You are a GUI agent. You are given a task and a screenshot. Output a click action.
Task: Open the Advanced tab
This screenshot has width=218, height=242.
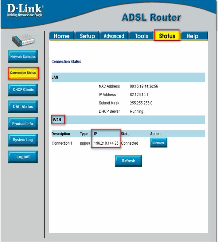[x=114, y=36]
